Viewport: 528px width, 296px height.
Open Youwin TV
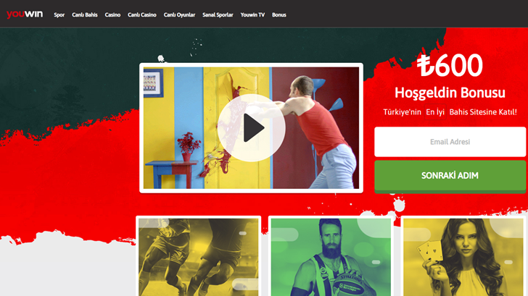(x=252, y=14)
